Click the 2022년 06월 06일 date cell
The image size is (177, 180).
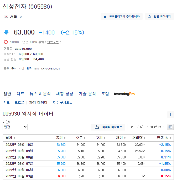(19, 170)
